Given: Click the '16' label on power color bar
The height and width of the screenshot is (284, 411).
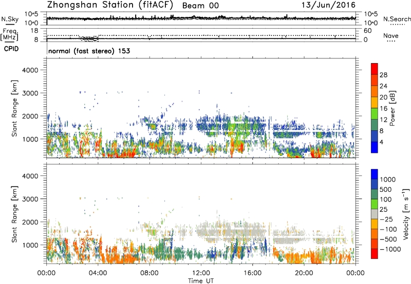Looking at the screenshot, I should tap(383, 109).
